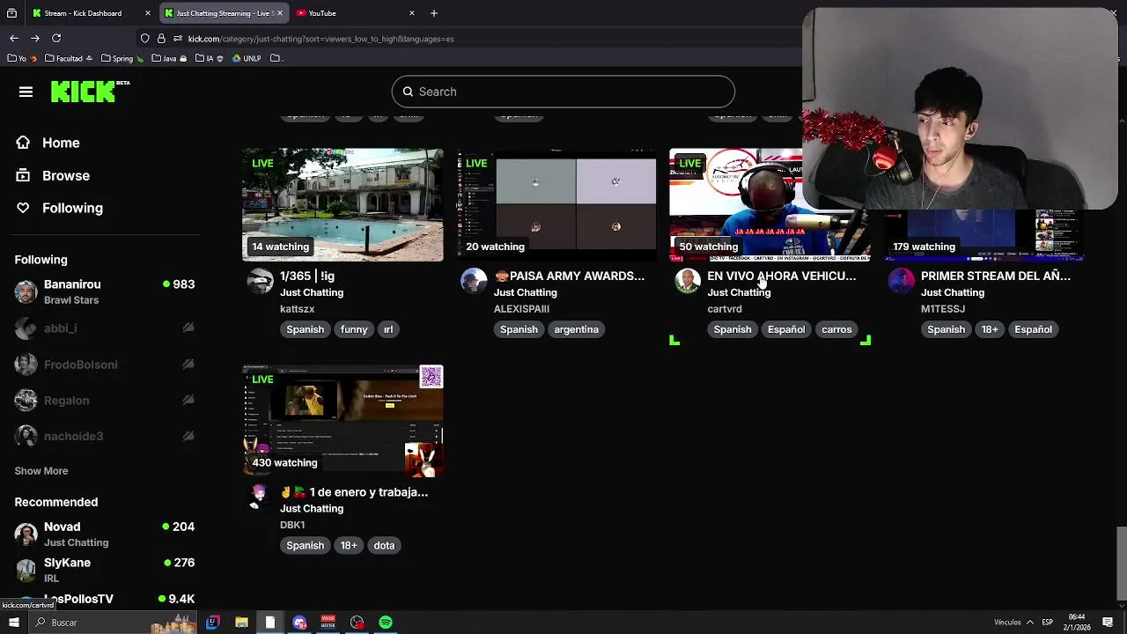Select the Español tag on cartvrd

(x=786, y=329)
